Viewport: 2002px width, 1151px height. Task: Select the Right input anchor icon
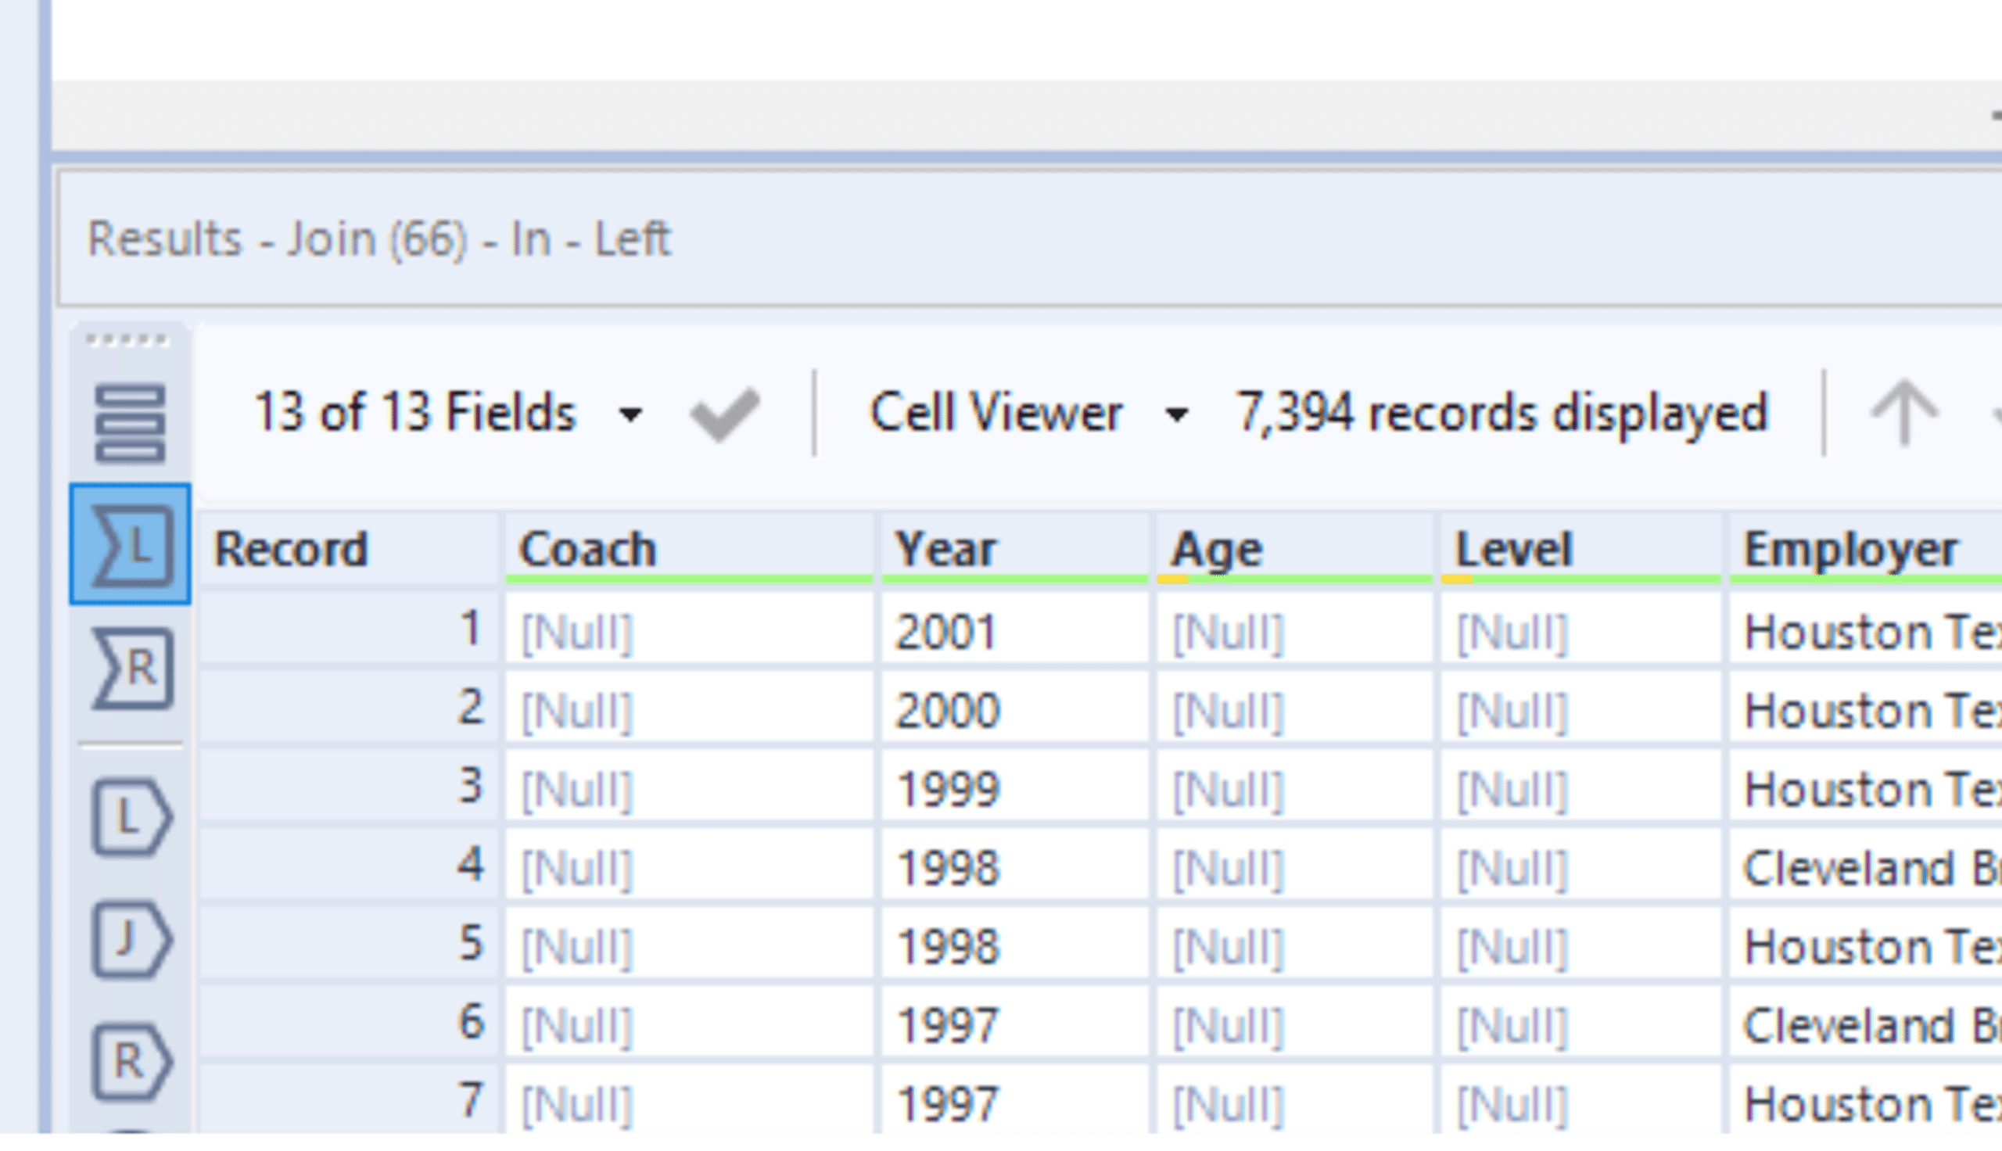tap(132, 668)
